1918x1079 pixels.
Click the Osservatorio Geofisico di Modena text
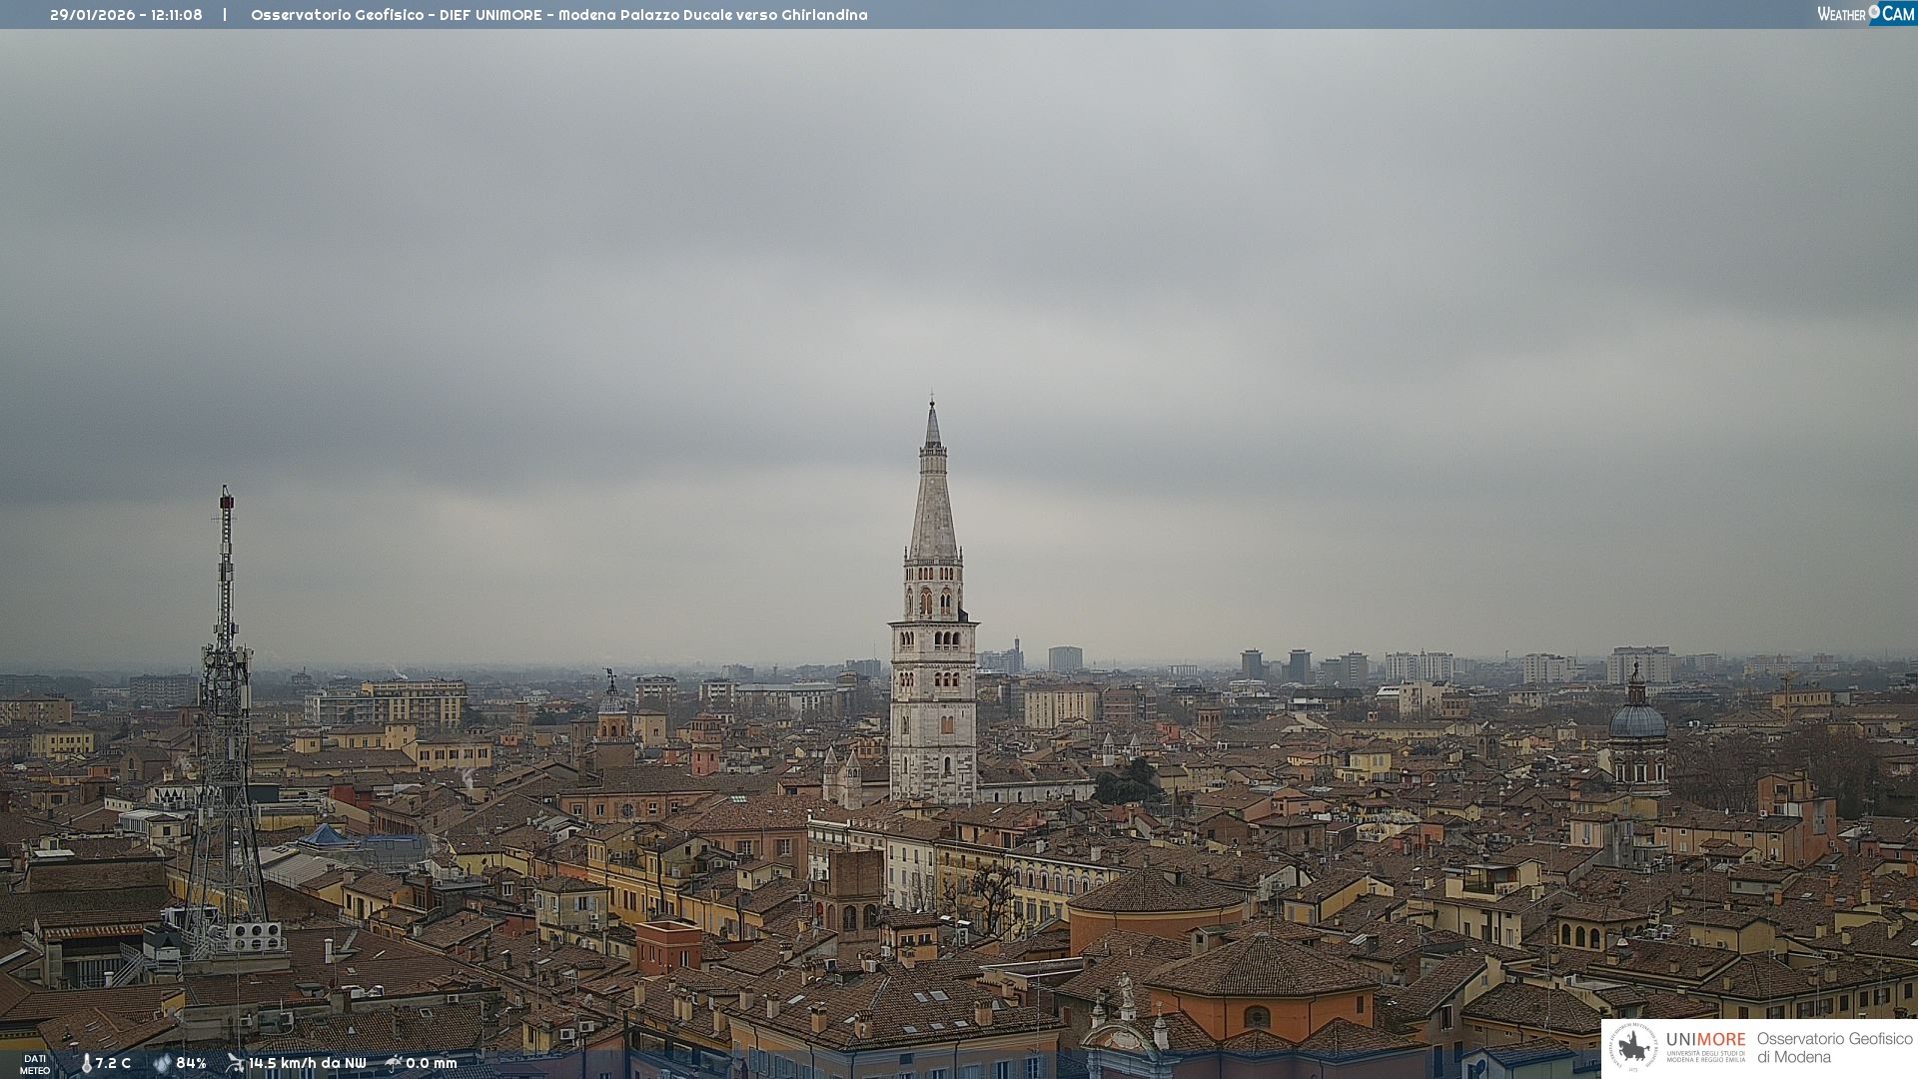tap(1834, 1048)
